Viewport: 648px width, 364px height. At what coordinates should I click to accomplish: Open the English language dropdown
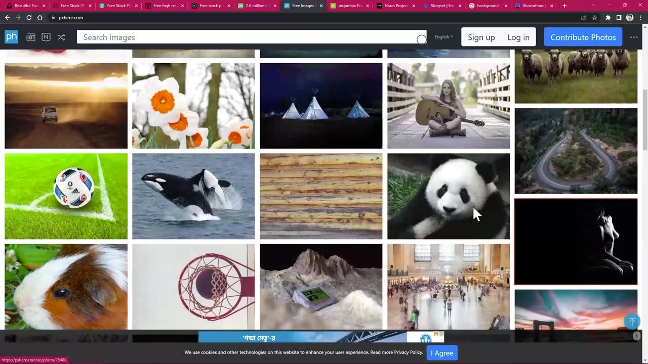click(443, 37)
